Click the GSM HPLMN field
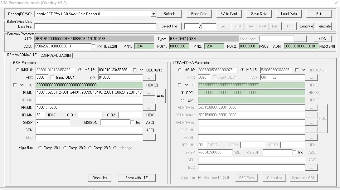Screen dimensions: 340x190 click(40, 115)
